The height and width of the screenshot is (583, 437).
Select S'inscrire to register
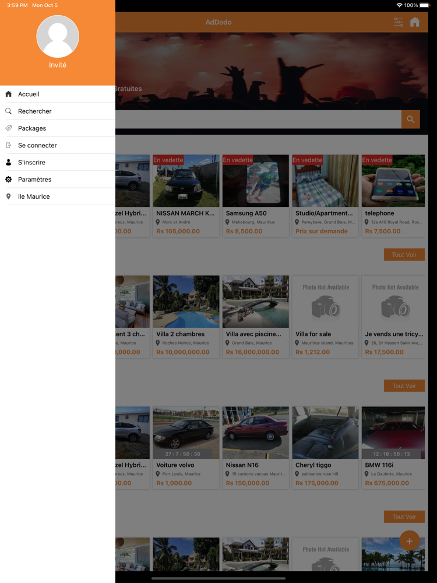58,163
